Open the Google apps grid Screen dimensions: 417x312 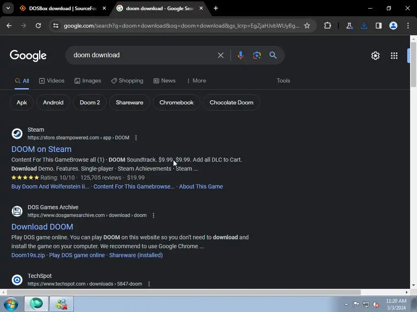pos(394,56)
